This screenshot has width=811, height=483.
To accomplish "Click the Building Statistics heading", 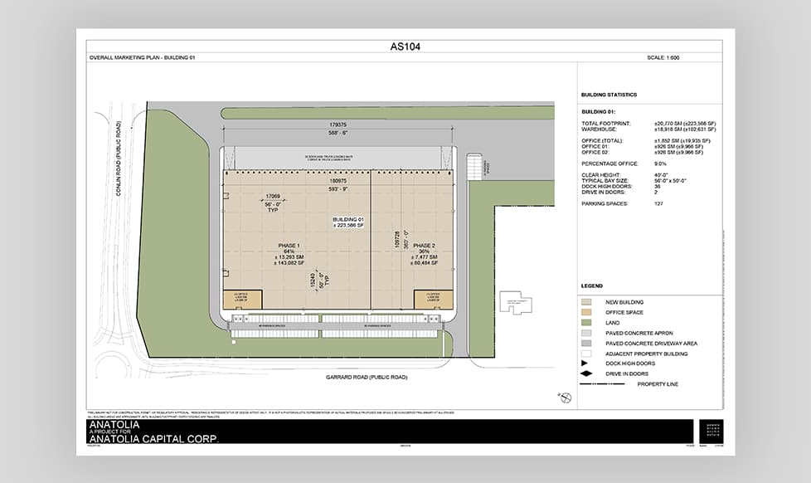I will click(x=609, y=95).
